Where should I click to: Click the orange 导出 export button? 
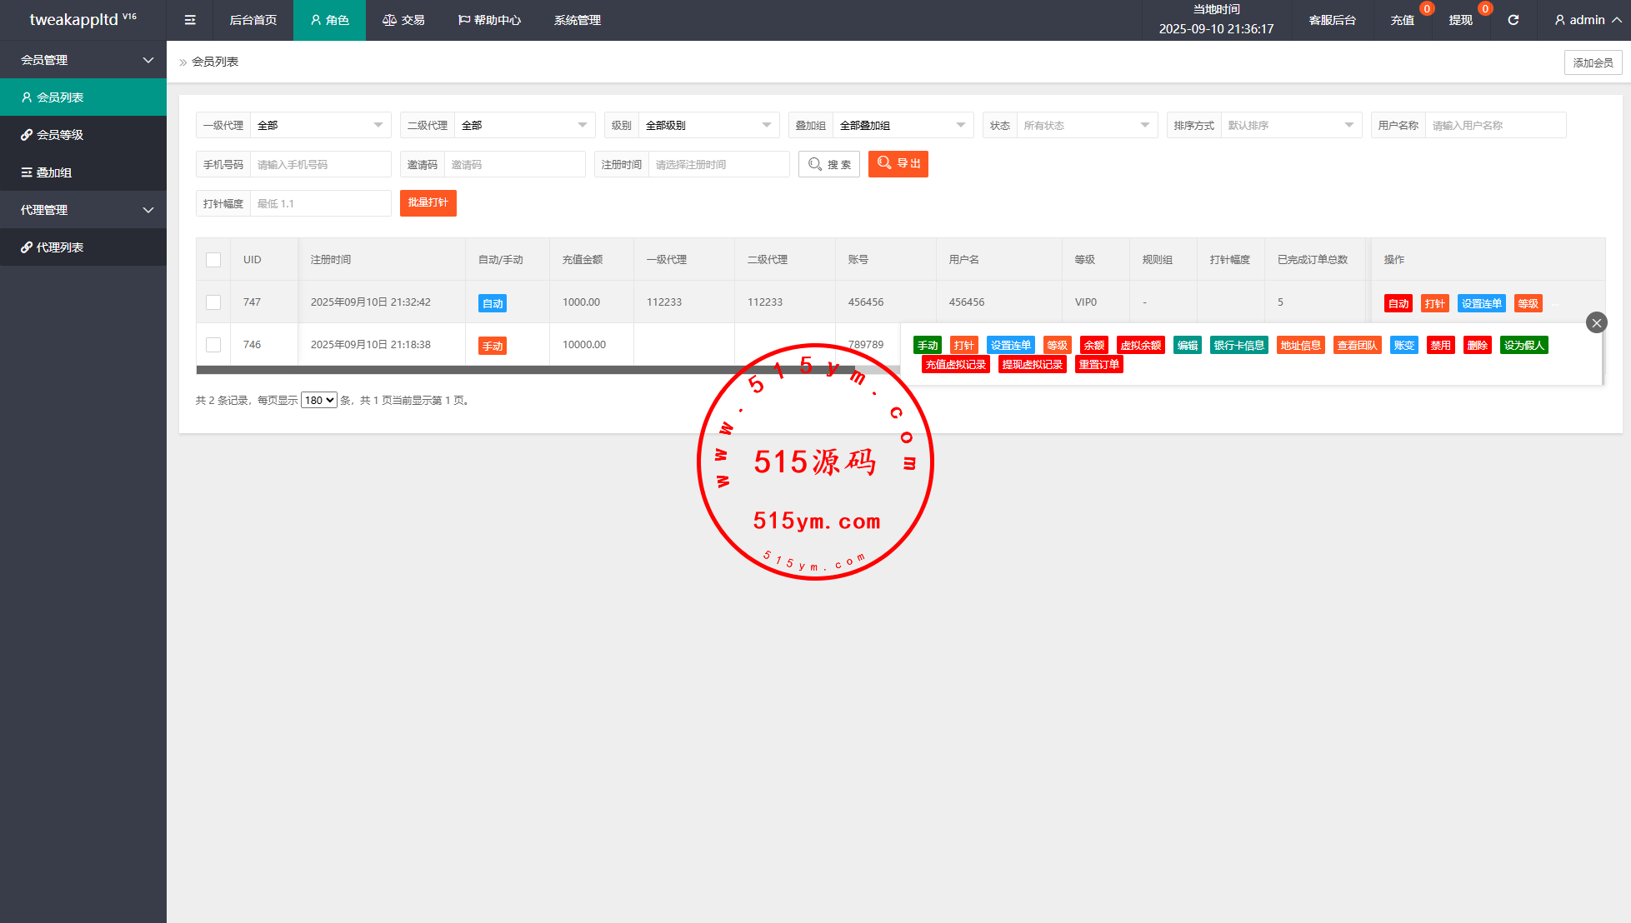898,164
